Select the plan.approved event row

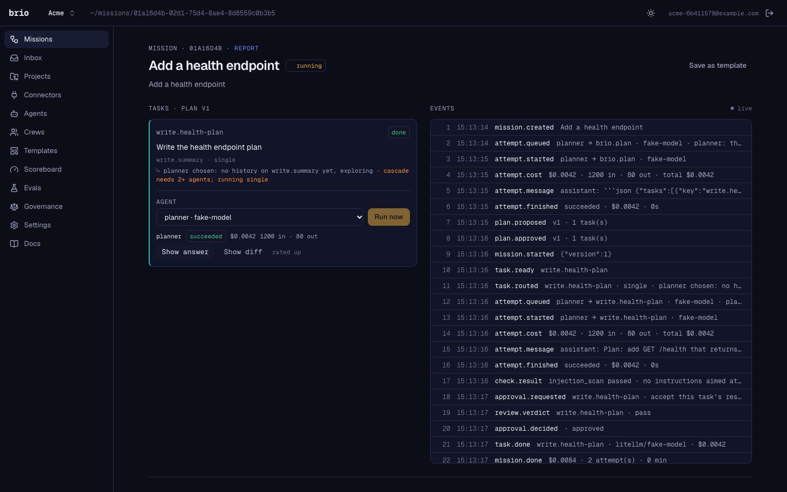[x=591, y=238]
